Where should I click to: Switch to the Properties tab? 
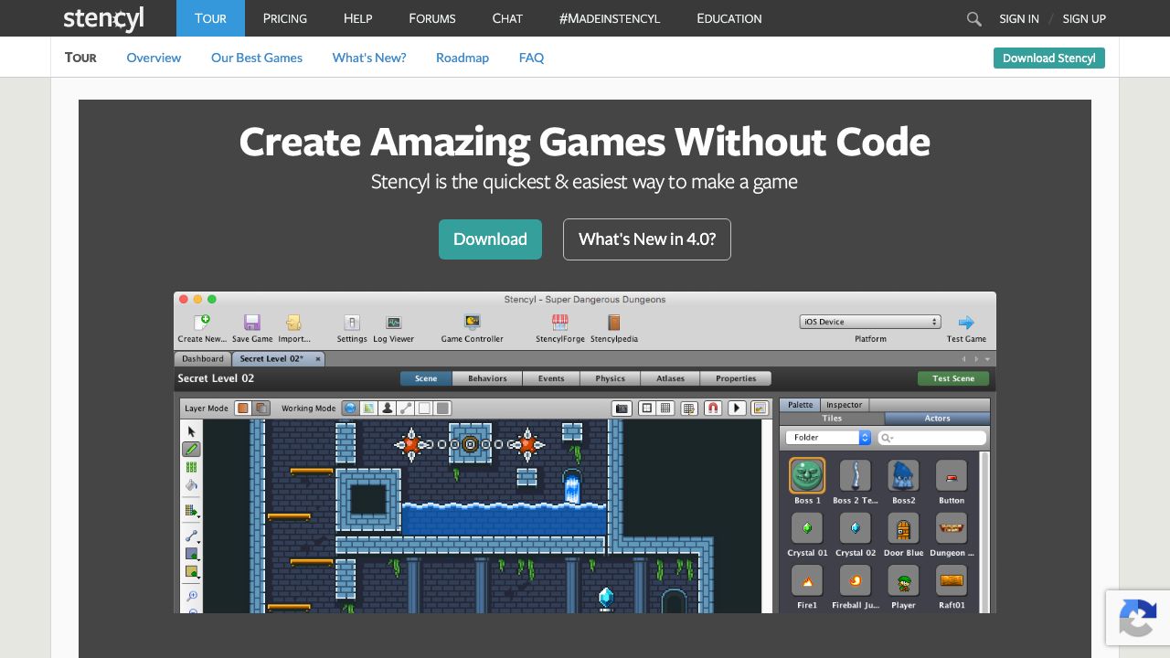point(736,378)
